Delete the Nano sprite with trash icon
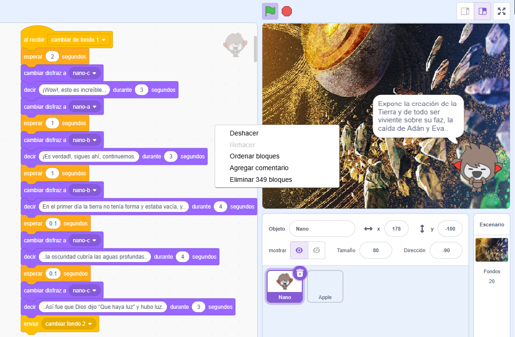The height and width of the screenshot is (337, 515). (x=300, y=273)
